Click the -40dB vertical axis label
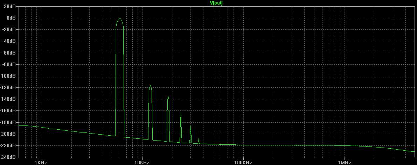This screenshot has height=165, width=417. click(9, 41)
